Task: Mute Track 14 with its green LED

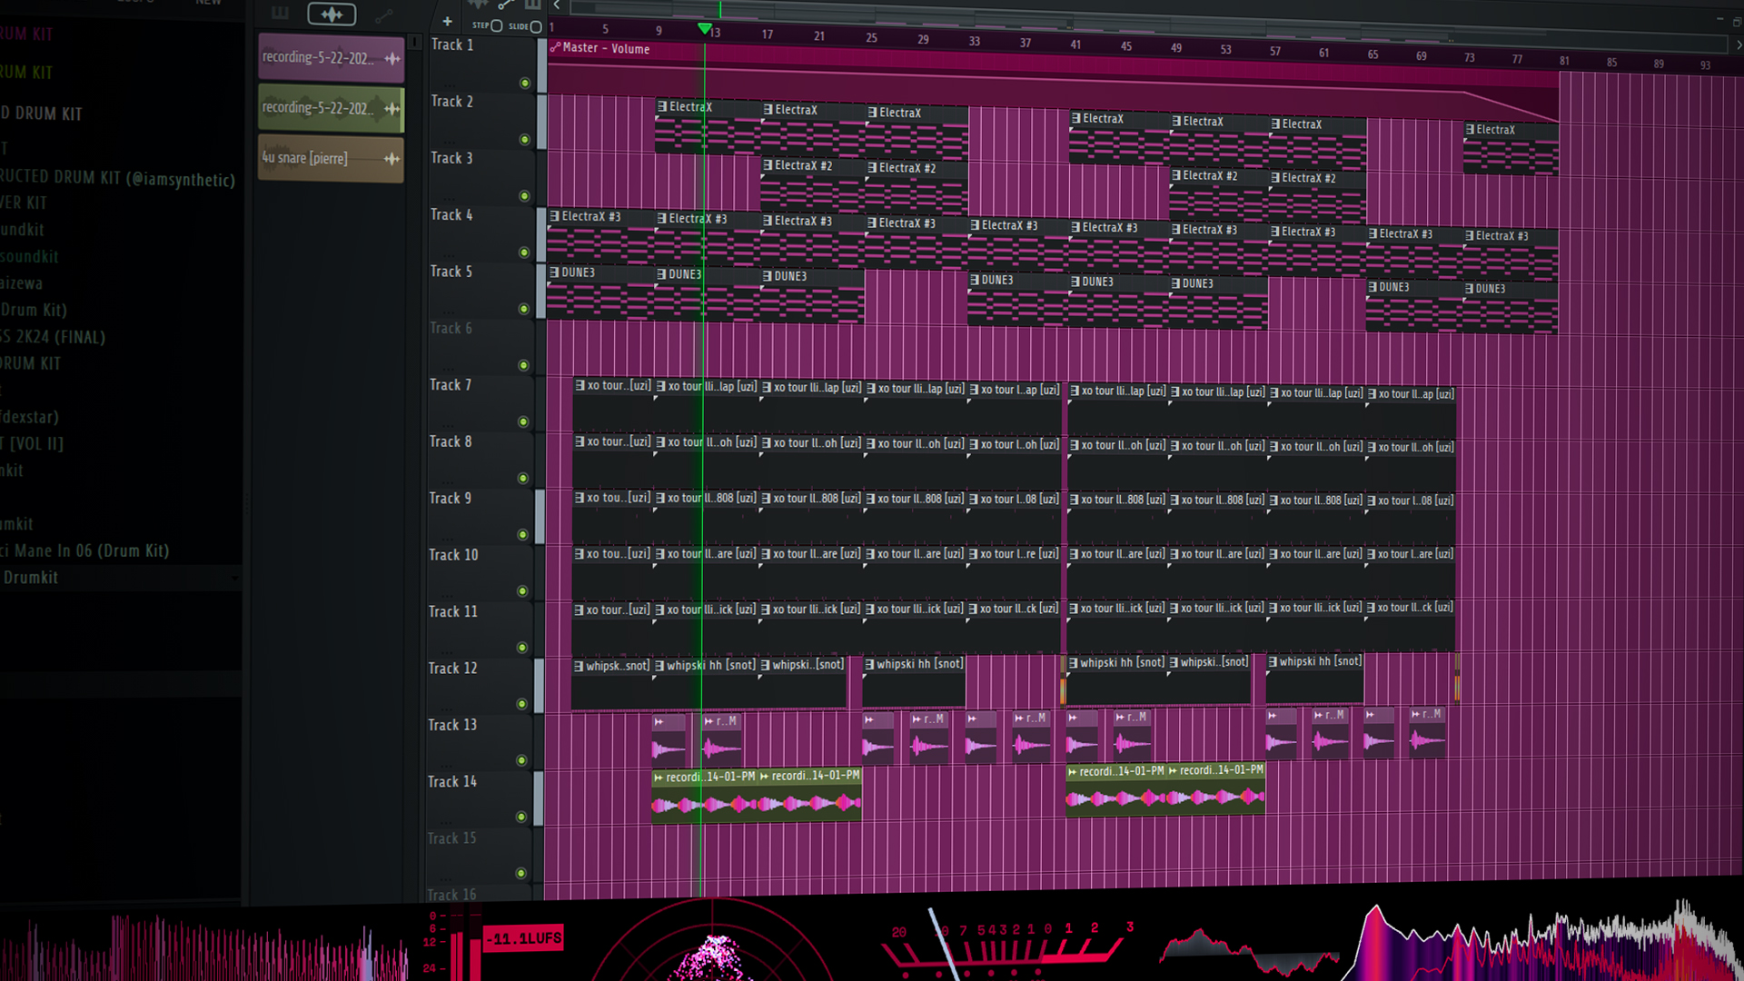Action: coord(521,817)
